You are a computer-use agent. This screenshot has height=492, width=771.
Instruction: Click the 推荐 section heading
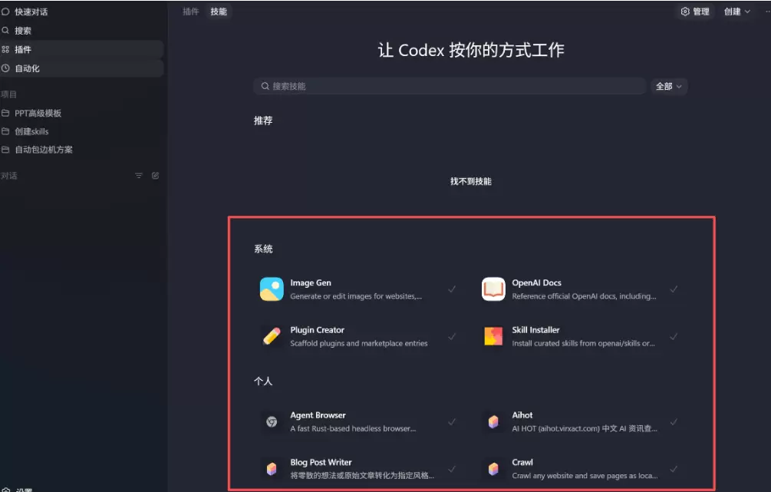[x=263, y=121]
